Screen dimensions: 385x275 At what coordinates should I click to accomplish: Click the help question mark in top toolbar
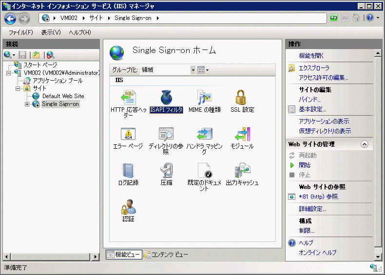pyautogui.click(x=370, y=17)
